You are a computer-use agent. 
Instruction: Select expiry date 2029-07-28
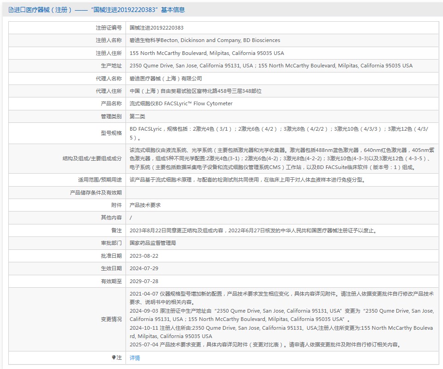pyautogui.click(x=144, y=281)
